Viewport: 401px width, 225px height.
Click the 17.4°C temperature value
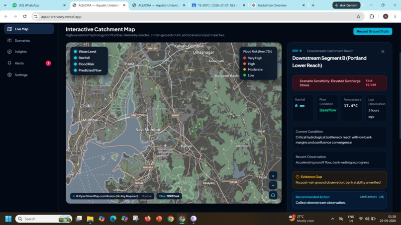pos(351,106)
